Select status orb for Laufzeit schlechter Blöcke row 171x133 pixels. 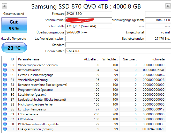click(5, 99)
